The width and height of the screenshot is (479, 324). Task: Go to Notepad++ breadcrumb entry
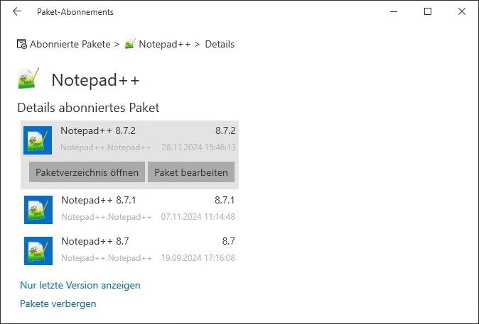164,44
